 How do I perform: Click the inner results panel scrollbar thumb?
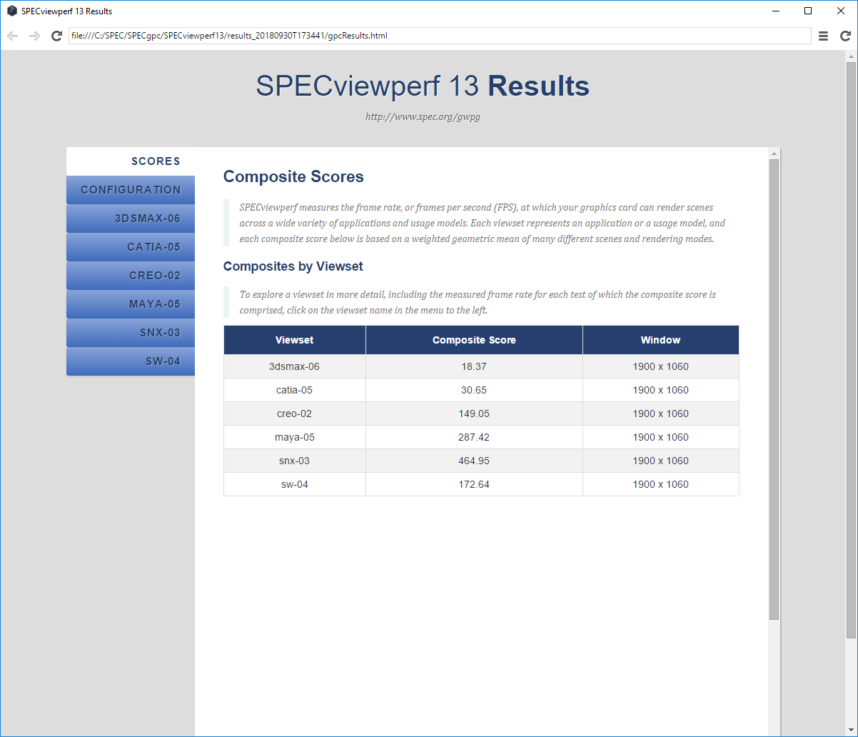tap(774, 389)
